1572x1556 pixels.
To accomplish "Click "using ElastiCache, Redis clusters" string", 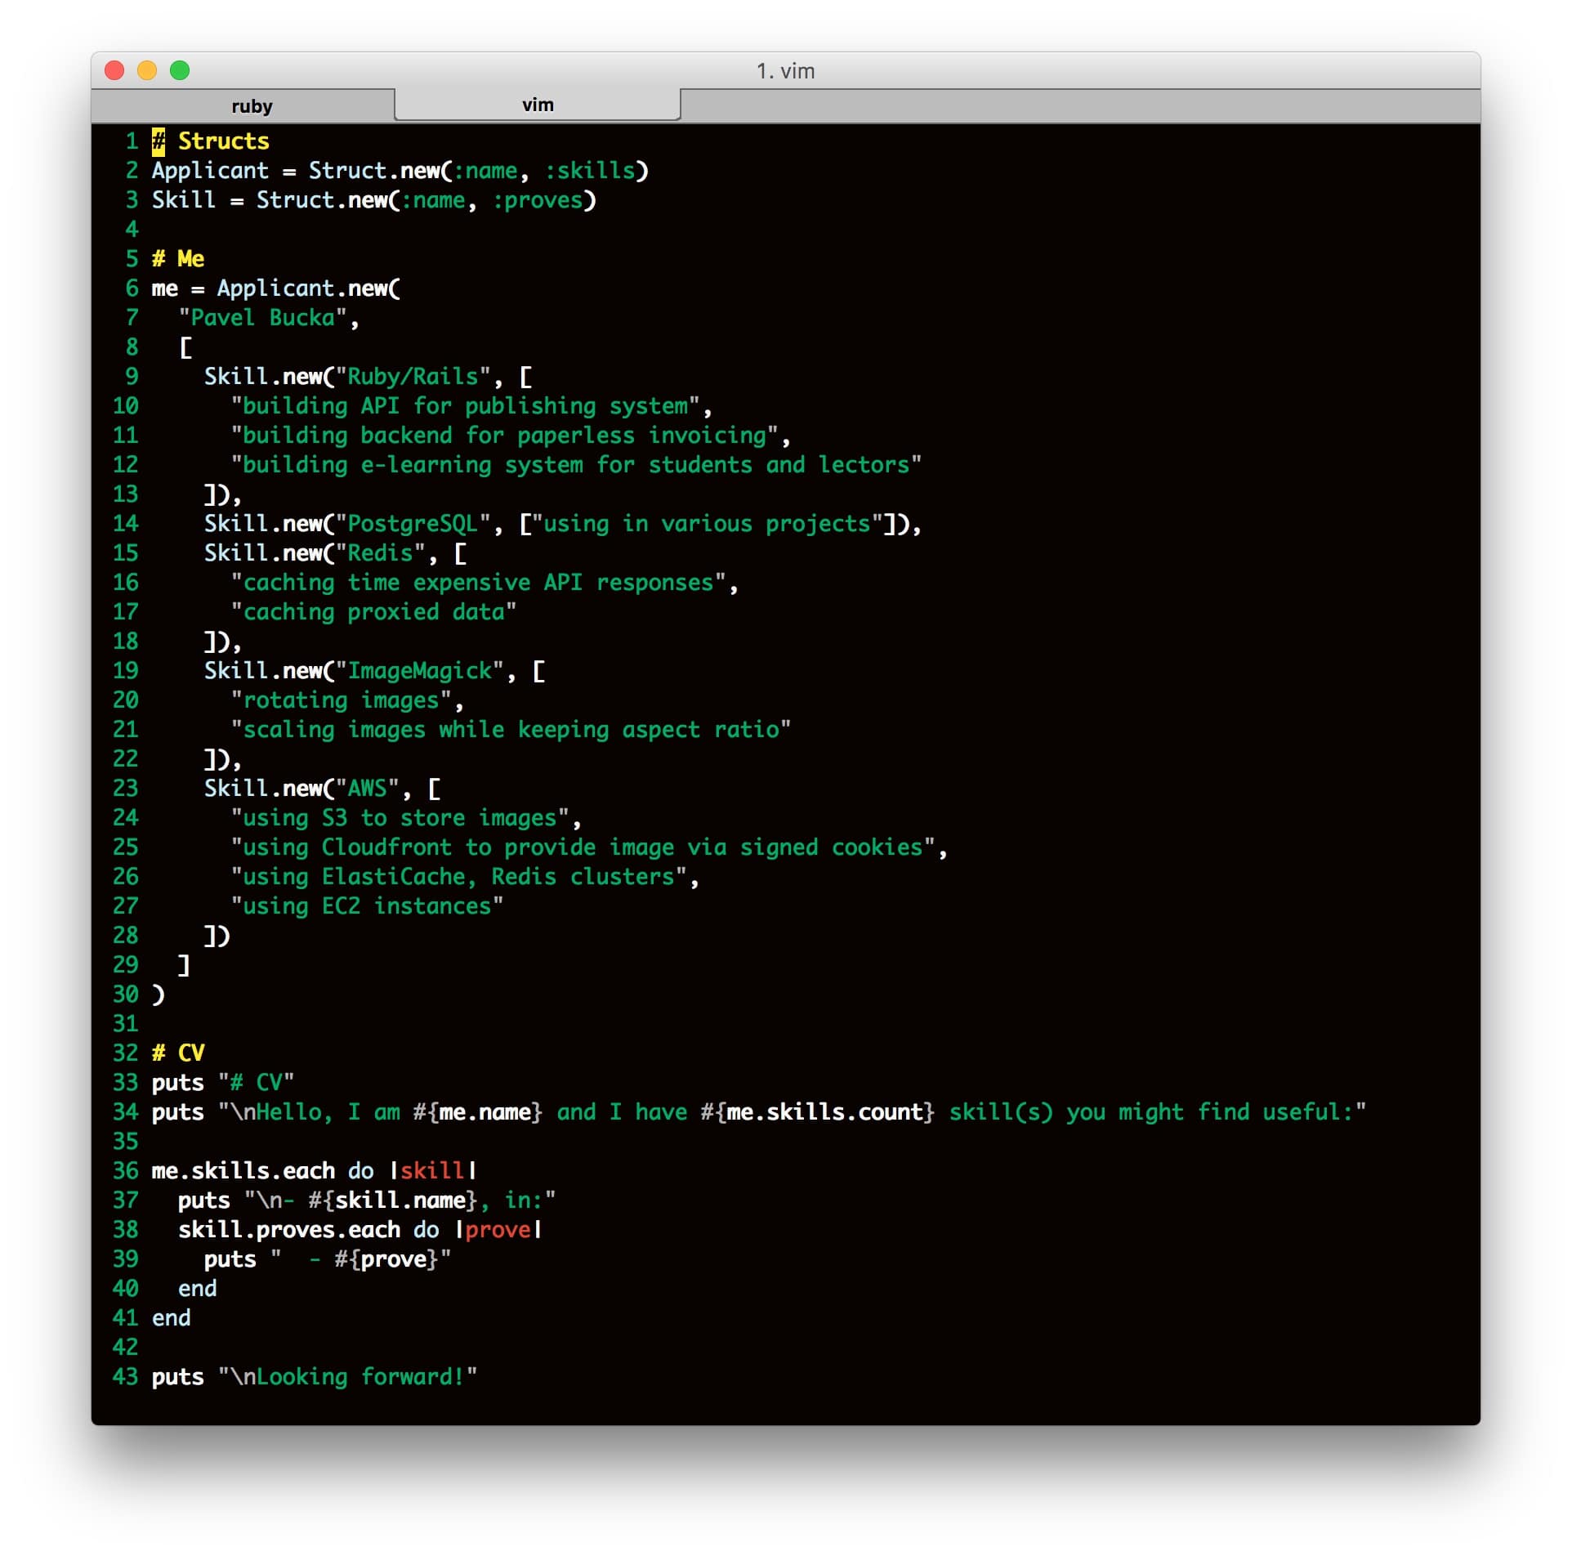I will point(459,876).
